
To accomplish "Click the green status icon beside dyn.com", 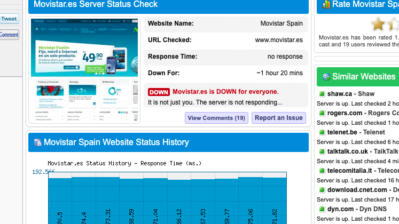I will point(322,209).
